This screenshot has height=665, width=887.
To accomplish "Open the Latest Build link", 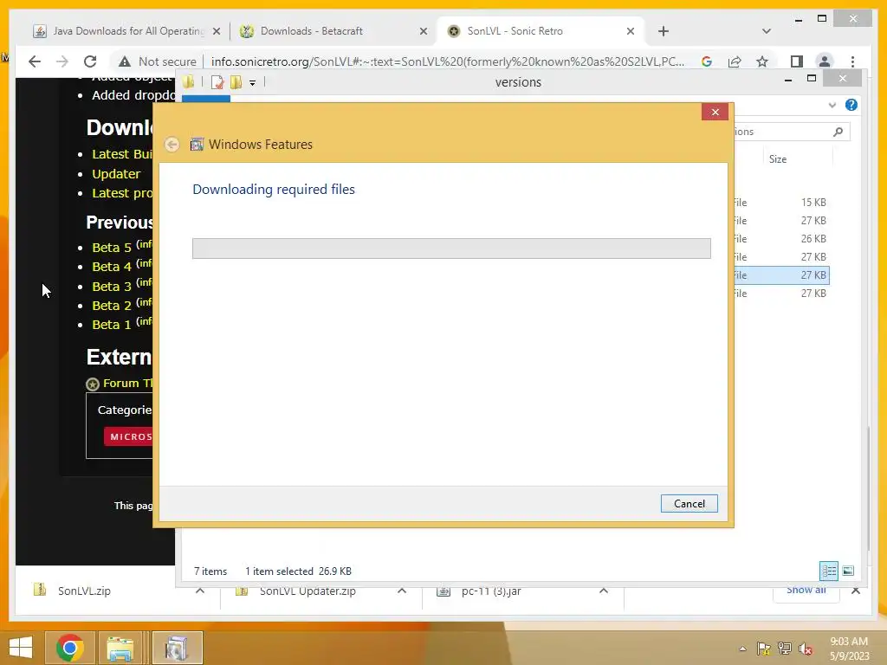I will coord(122,154).
